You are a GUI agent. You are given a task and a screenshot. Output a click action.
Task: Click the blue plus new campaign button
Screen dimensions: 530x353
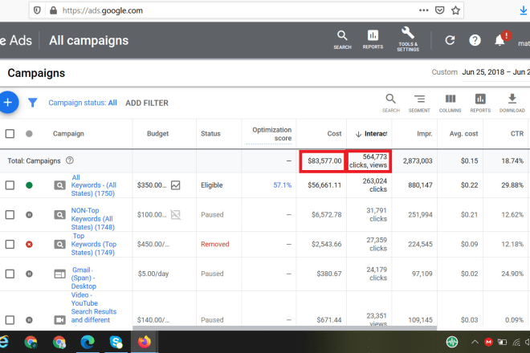(8, 103)
